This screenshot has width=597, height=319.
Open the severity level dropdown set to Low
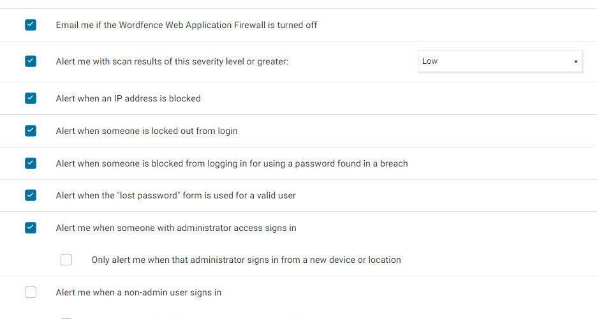coord(499,61)
